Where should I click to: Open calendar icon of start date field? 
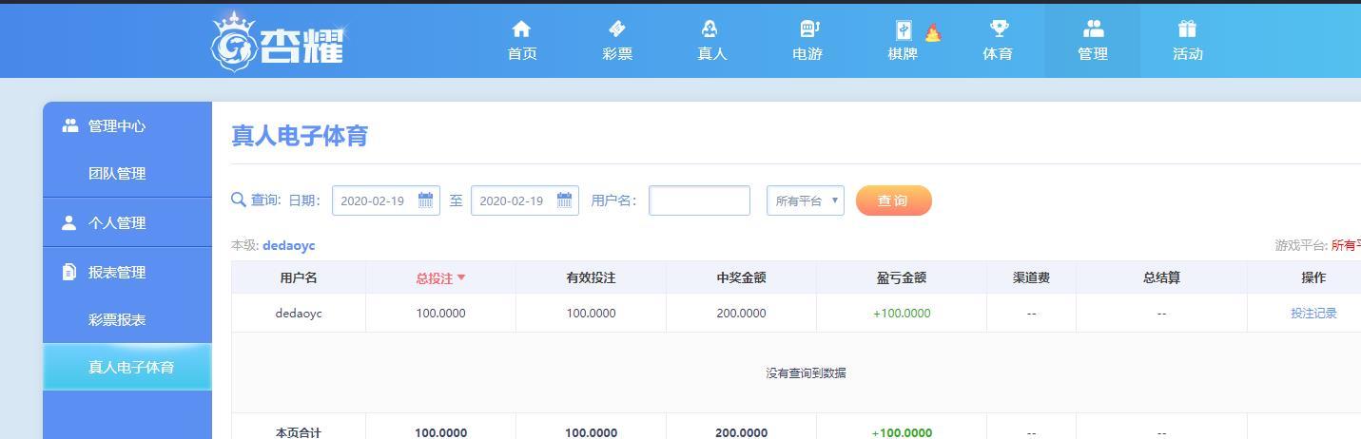(x=425, y=200)
